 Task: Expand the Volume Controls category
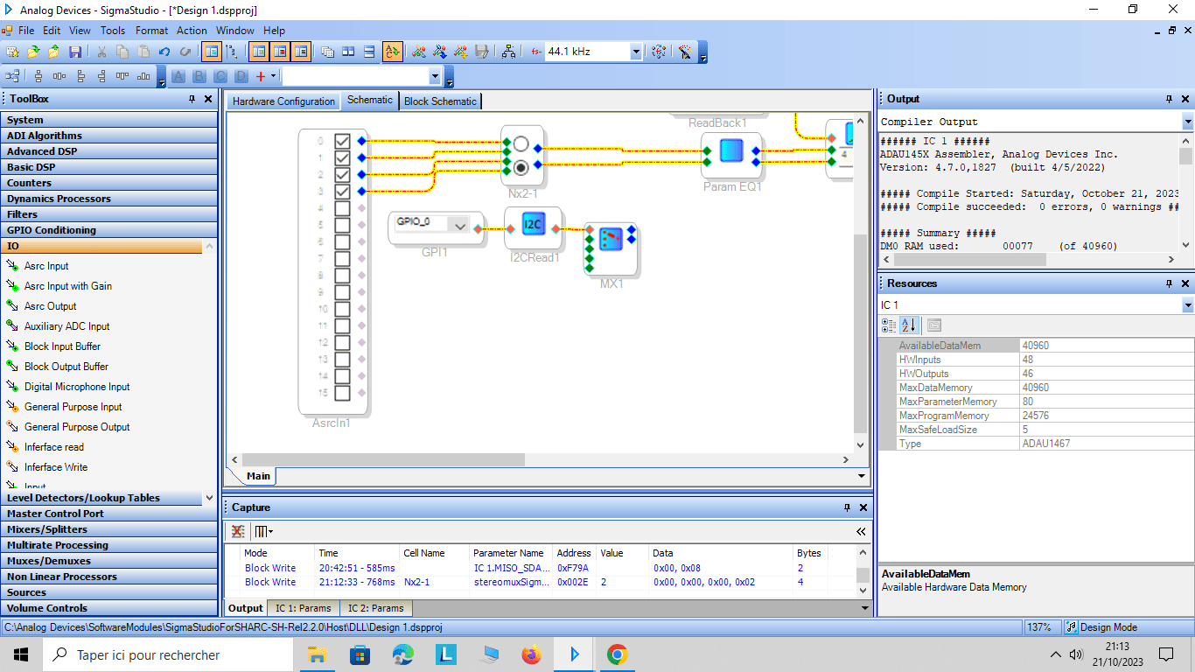click(109, 608)
